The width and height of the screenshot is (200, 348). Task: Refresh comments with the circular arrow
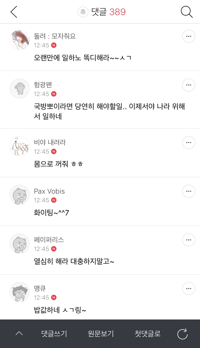click(183, 334)
